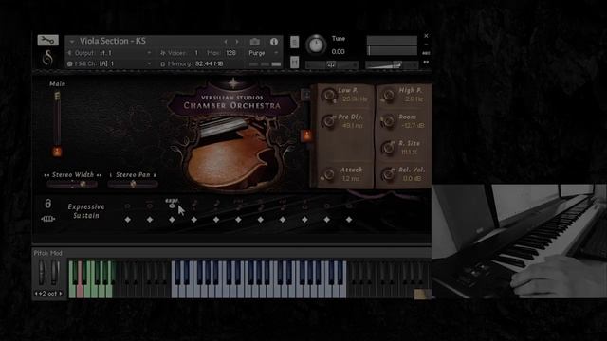Click the mod wheel
The image size is (607, 341).
(55, 273)
